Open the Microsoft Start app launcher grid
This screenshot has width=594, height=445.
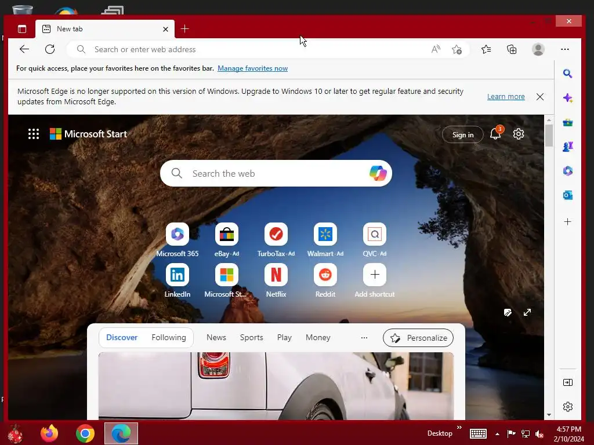(34, 134)
